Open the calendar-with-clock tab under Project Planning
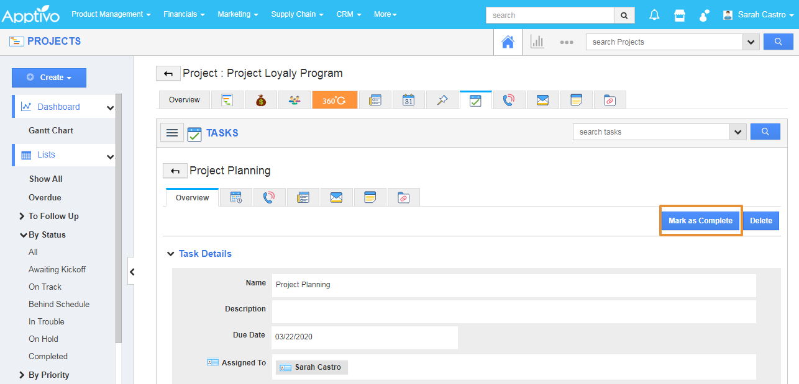Screen dimensions: 799x384 pyautogui.click(x=236, y=197)
